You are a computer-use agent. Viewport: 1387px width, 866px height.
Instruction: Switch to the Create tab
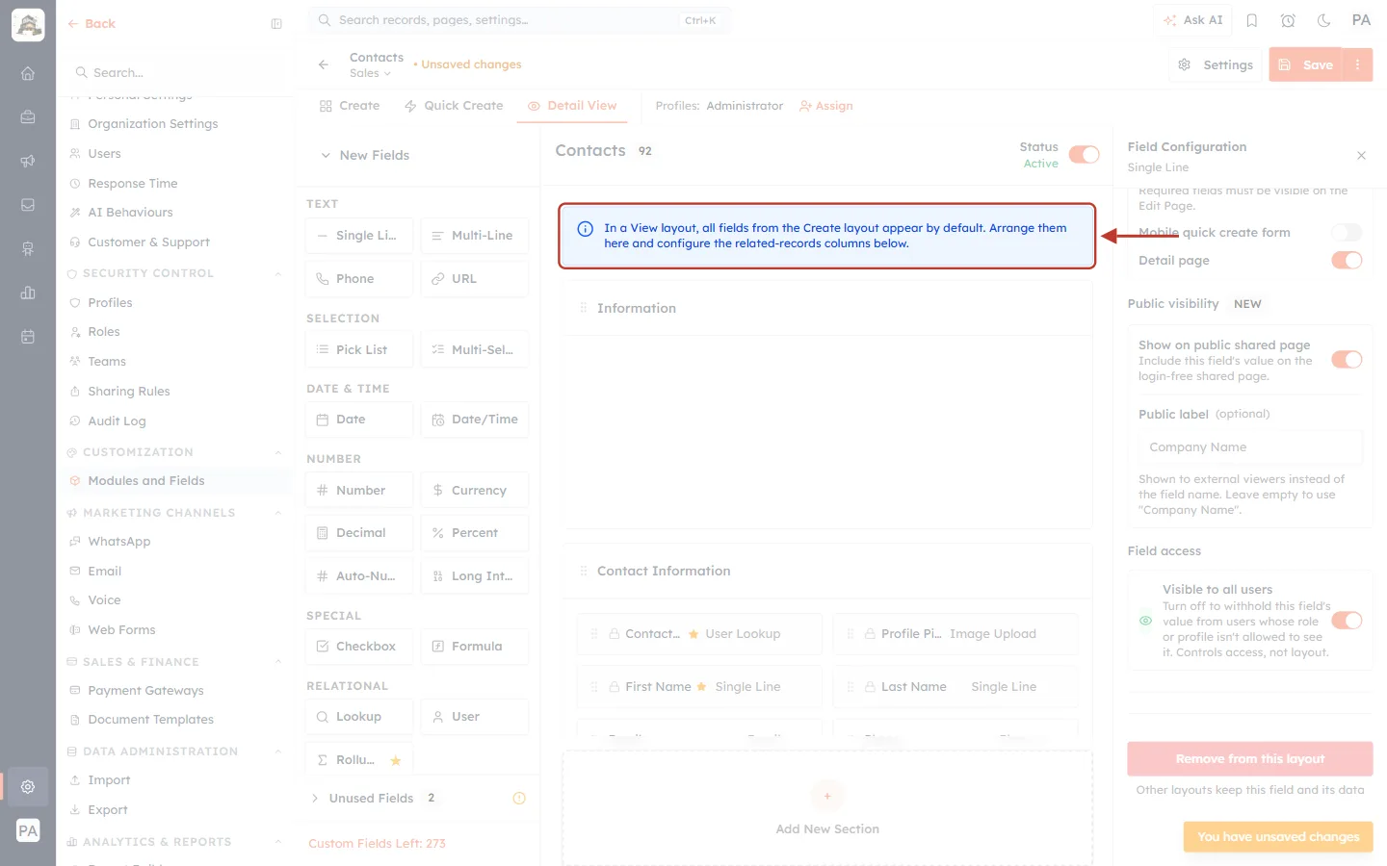pos(350,106)
